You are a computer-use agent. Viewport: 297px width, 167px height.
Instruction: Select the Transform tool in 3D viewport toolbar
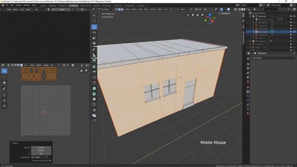(x=94, y=43)
